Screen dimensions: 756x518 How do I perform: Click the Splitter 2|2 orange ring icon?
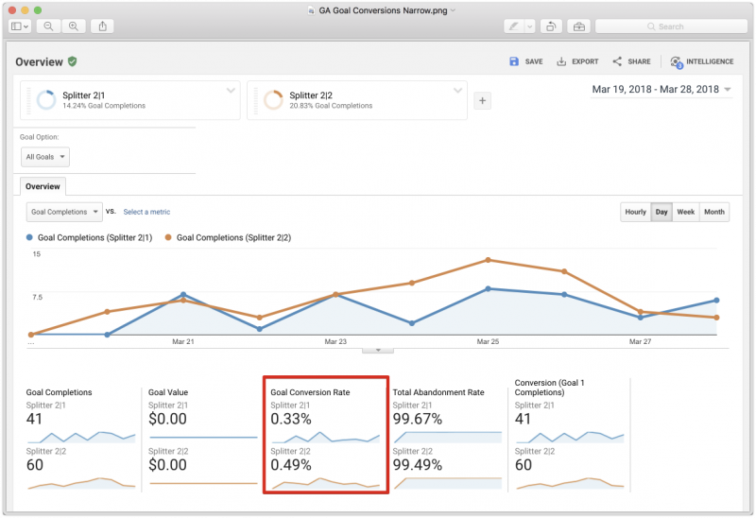click(273, 100)
